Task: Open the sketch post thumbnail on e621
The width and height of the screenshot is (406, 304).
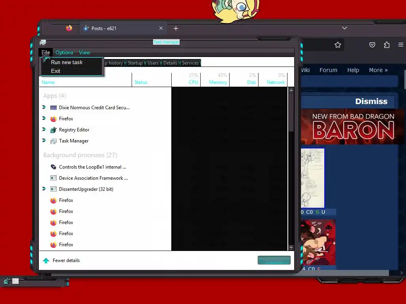Action: click(x=312, y=178)
